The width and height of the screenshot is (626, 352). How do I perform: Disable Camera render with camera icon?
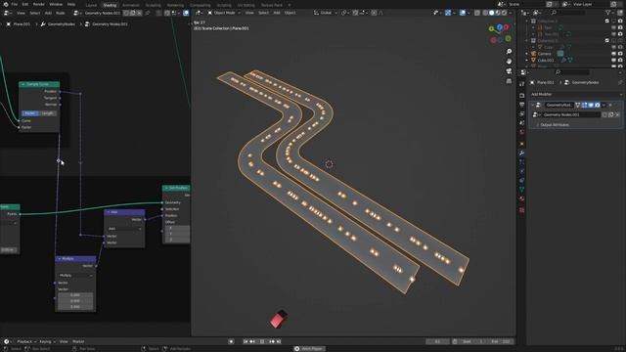[x=620, y=54]
